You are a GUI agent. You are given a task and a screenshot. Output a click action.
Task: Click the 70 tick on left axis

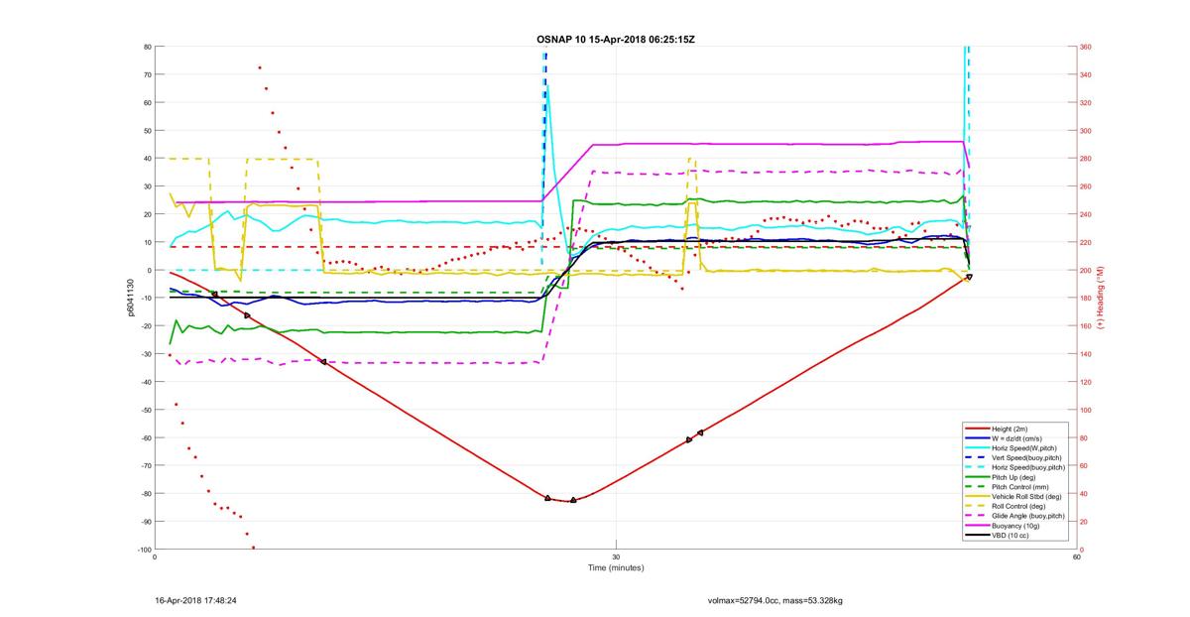click(147, 74)
